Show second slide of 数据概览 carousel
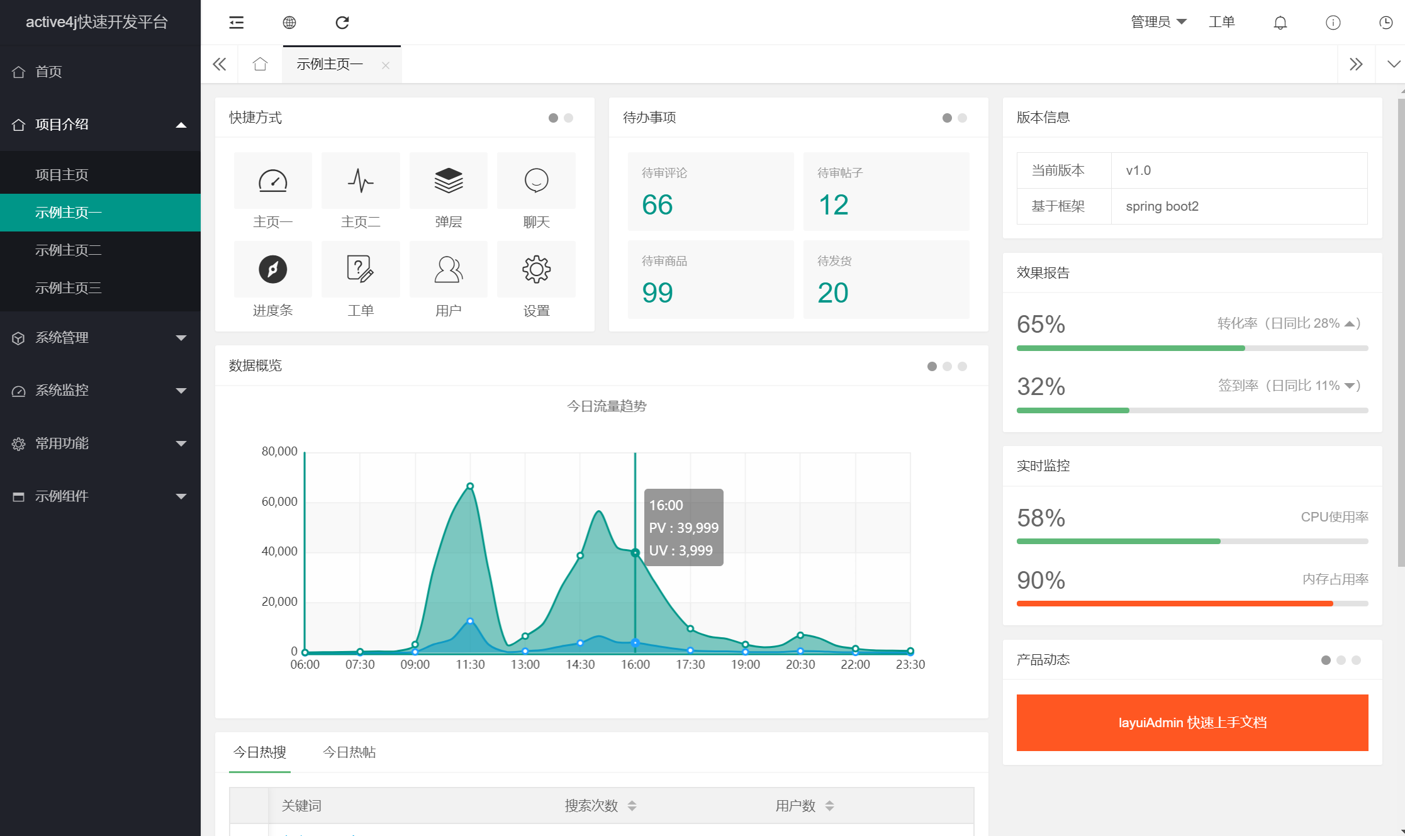The height and width of the screenshot is (836, 1405). point(947,367)
